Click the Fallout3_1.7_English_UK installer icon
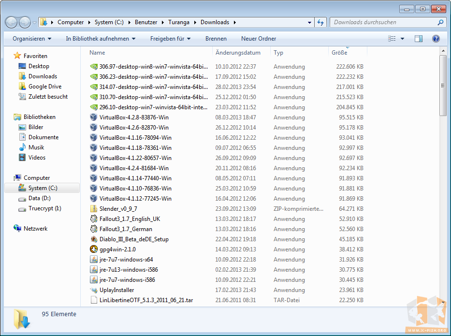Image resolution: width=451 pixels, height=336 pixels. pos(93,219)
